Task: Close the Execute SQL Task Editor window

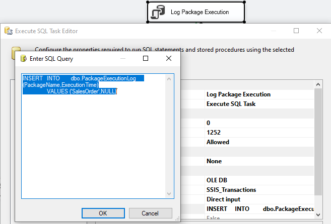Action: [x=319, y=31]
